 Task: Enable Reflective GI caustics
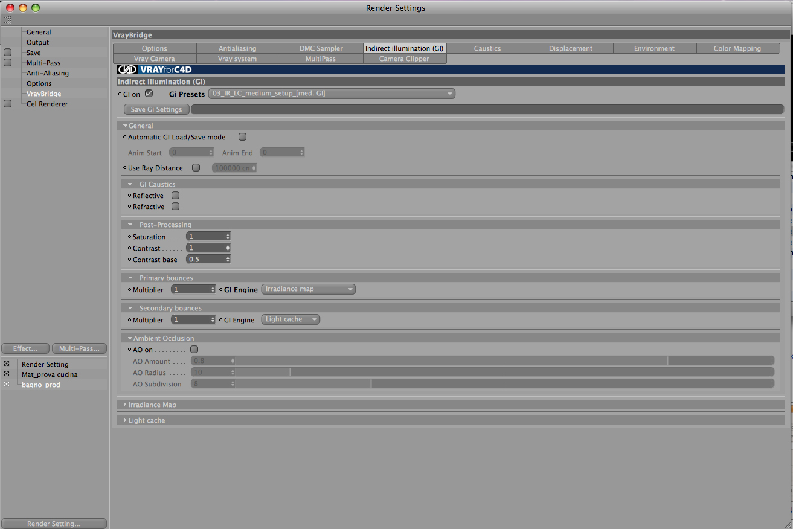176,196
